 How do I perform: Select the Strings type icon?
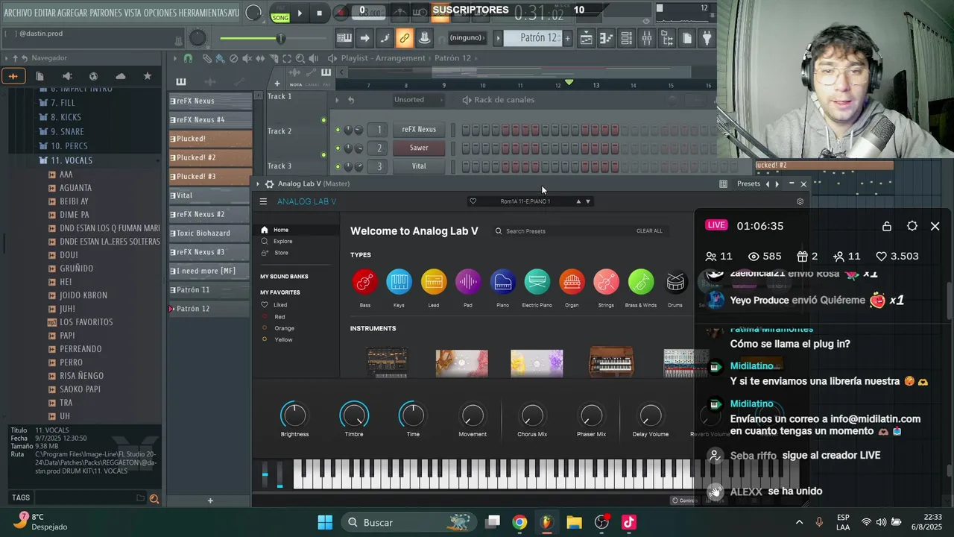tap(606, 282)
